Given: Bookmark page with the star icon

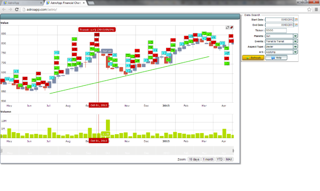Looking at the screenshot, I should coord(309,9).
